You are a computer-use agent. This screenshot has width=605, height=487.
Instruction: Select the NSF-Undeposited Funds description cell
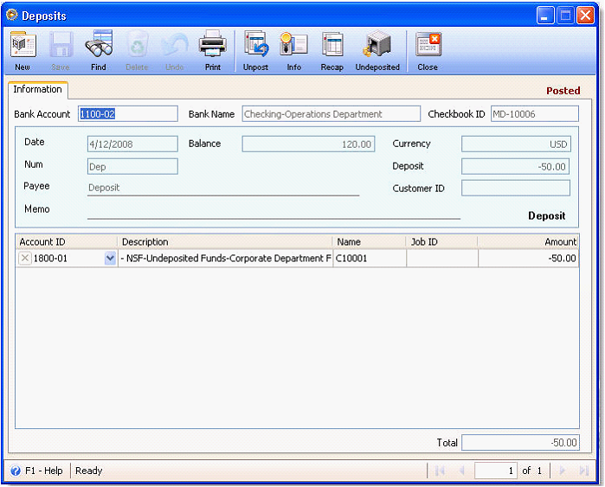(x=225, y=258)
